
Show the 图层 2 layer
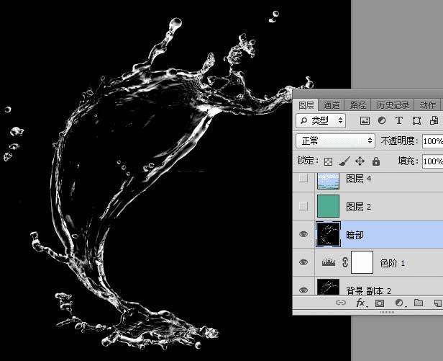(303, 207)
